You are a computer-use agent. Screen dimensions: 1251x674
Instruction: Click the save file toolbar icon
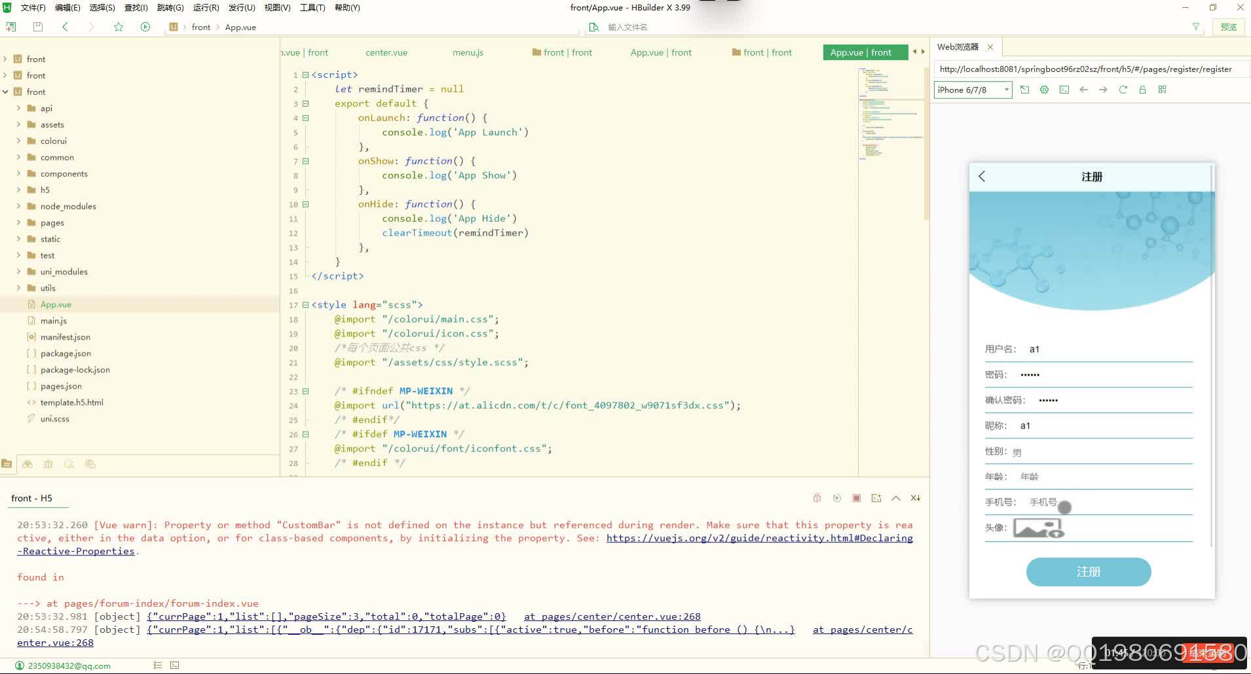(37, 27)
